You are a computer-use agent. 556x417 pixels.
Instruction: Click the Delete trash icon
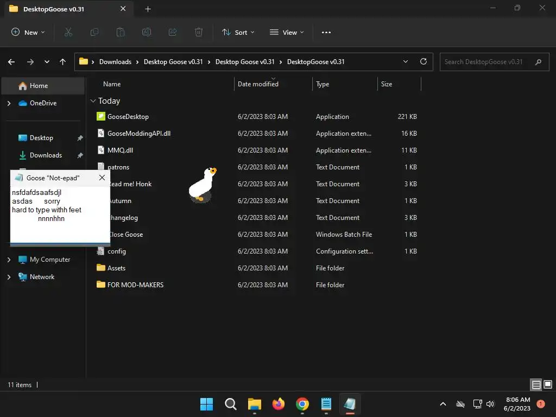coord(199,32)
